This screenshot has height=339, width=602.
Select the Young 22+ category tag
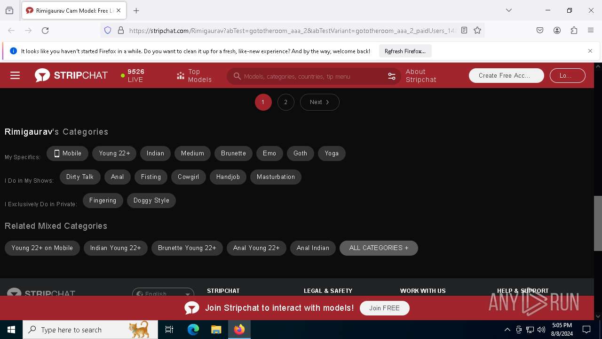pos(114,153)
